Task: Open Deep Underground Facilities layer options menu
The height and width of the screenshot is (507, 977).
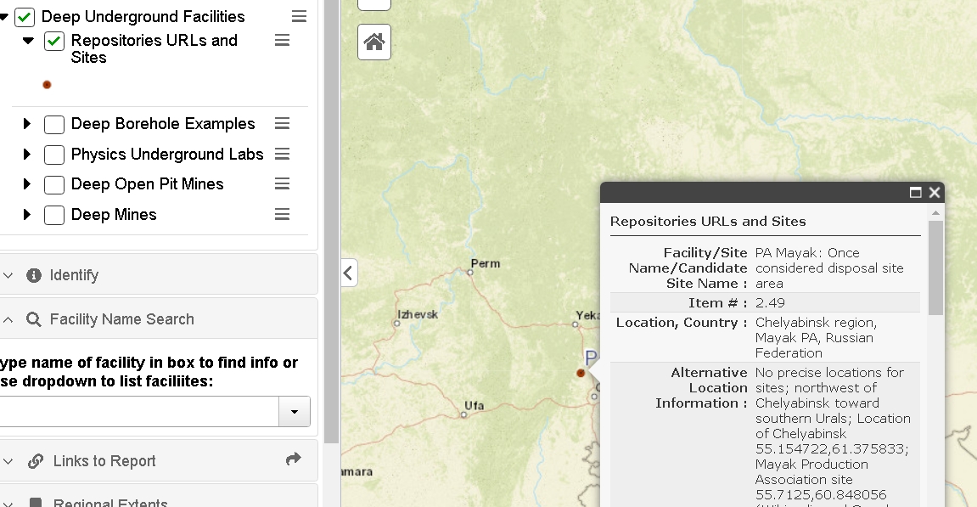Action: point(299,17)
